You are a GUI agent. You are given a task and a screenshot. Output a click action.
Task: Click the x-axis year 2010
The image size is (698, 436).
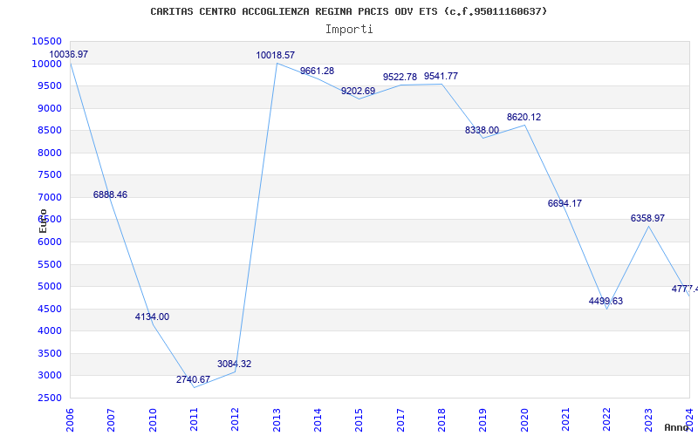(153, 420)
